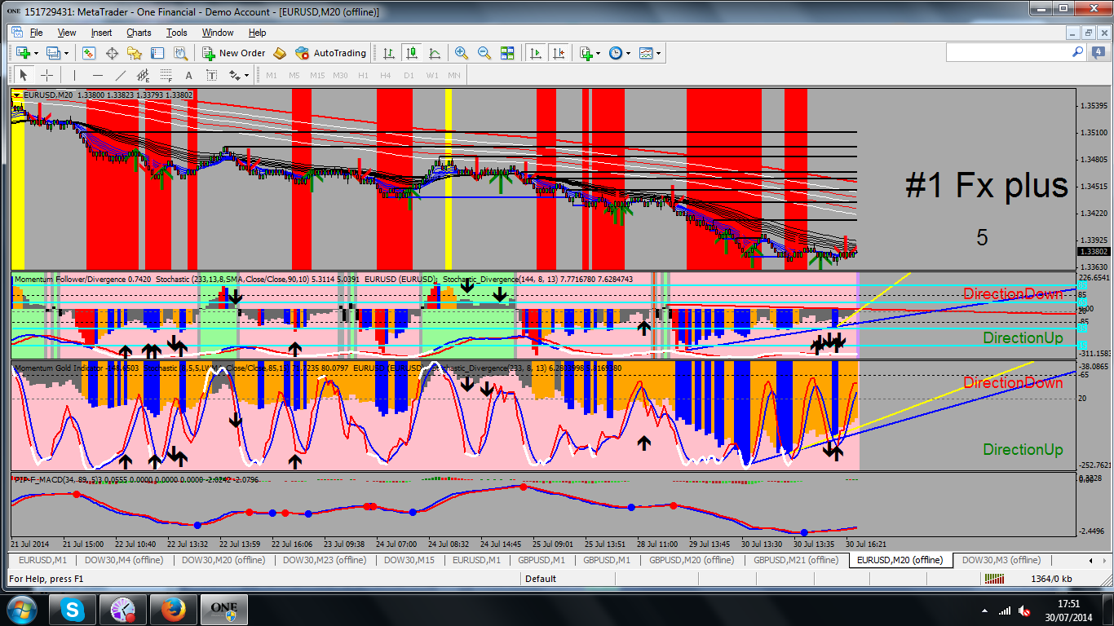Viewport: 1114px width, 626px height.
Task: Switch to the GBPUSD,M21 (offline) tab
Action: point(796,560)
